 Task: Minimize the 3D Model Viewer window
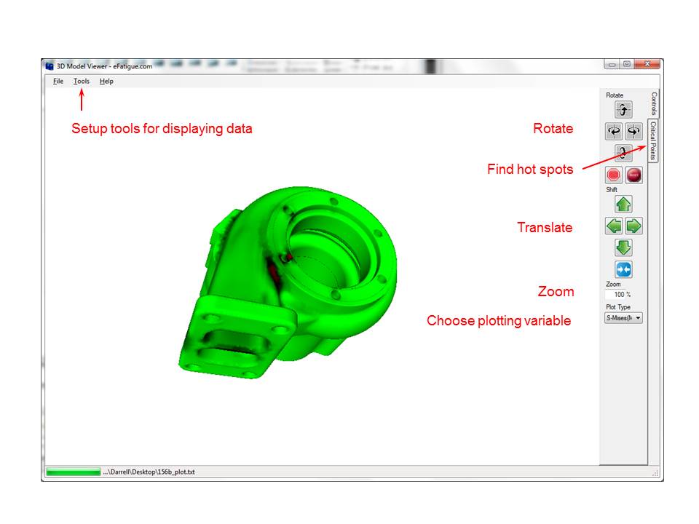point(612,64)
